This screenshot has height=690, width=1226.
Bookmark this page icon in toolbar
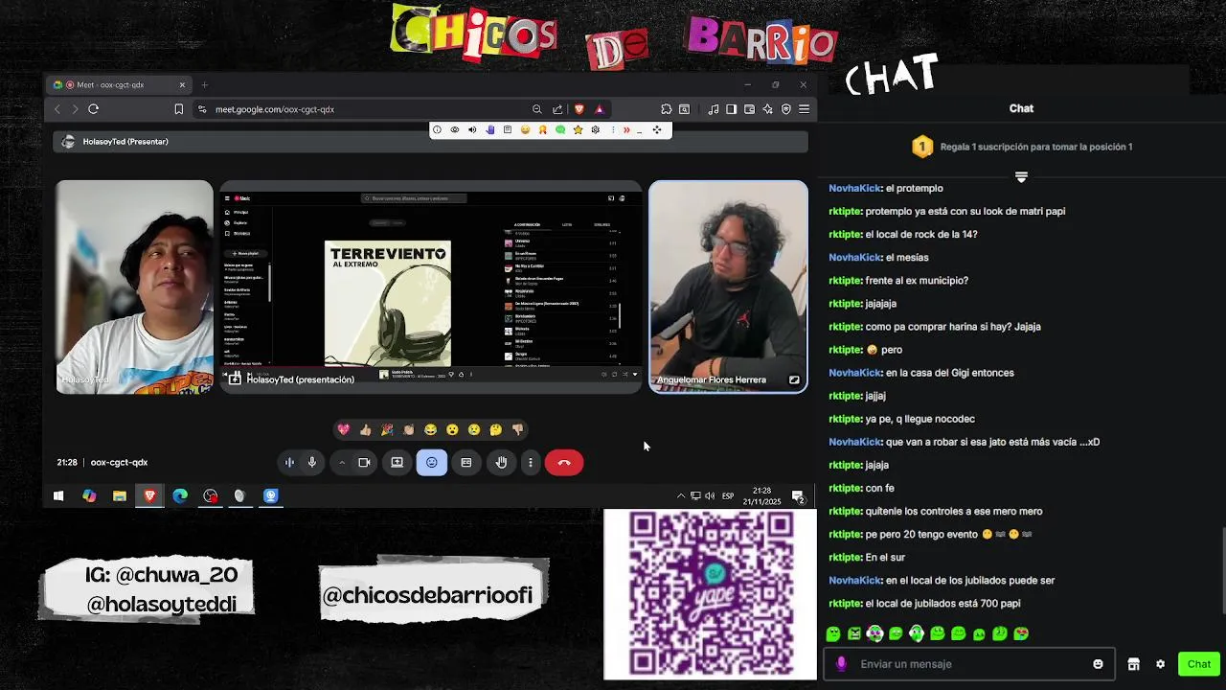[178, 109]
